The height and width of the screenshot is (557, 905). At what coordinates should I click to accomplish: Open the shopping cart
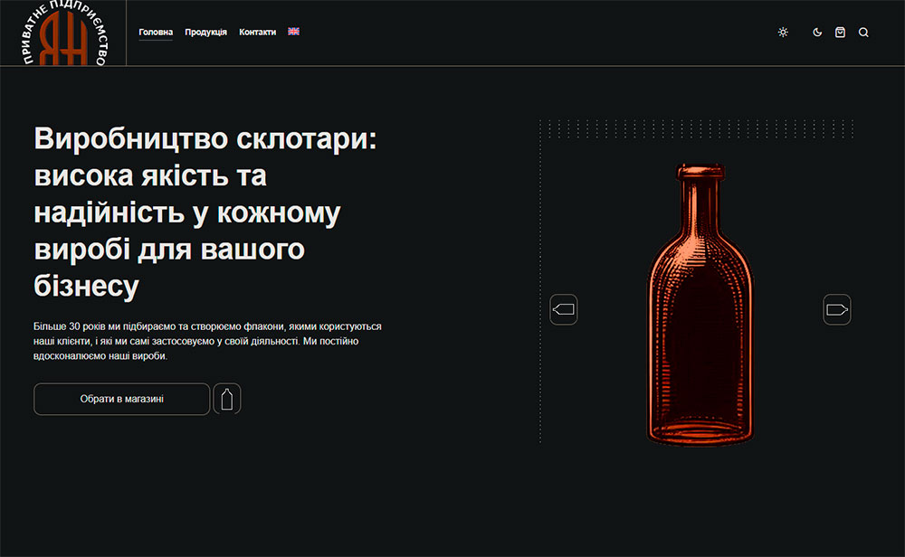(x=840, y=33)
